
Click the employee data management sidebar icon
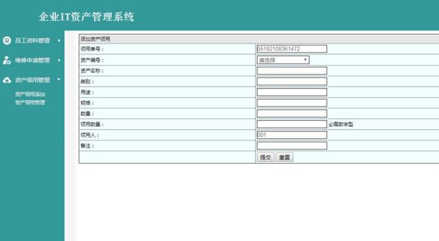click(x=7, y=40)
